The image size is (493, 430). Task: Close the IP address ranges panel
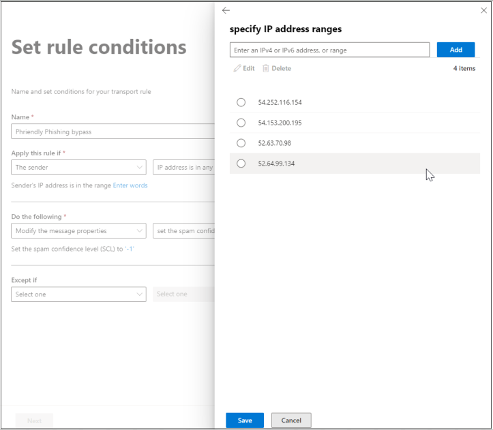point(483,10)
